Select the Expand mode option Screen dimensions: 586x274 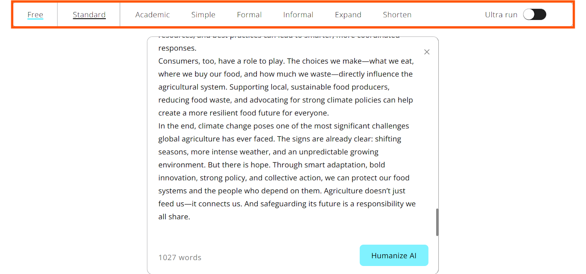(348, 15)
